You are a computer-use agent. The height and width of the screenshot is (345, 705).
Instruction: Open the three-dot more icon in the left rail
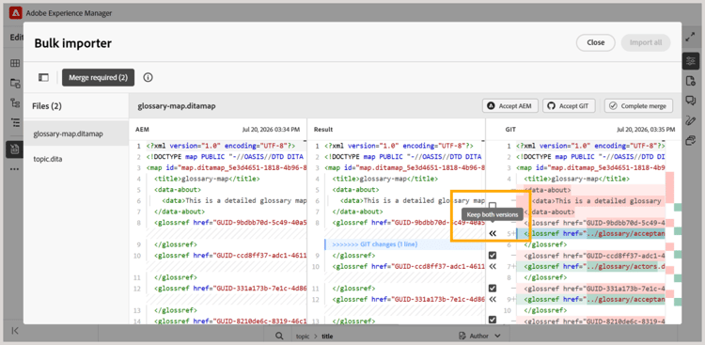coord(15,169)
